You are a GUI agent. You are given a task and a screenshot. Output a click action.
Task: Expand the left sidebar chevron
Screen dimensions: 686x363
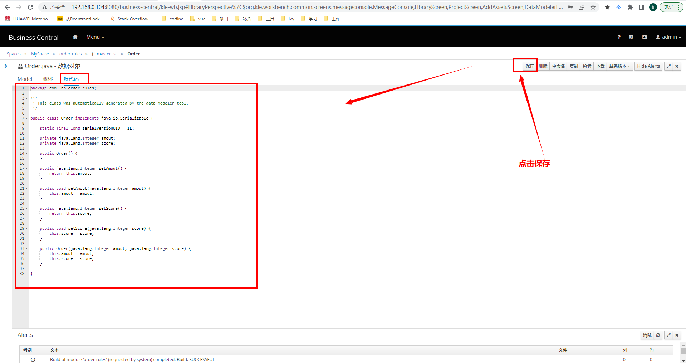point(6,66)
